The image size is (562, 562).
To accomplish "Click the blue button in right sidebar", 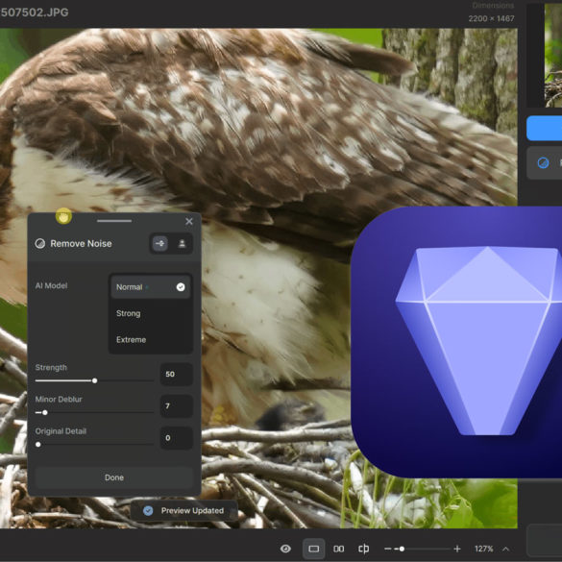I will (x=544, y=128).
